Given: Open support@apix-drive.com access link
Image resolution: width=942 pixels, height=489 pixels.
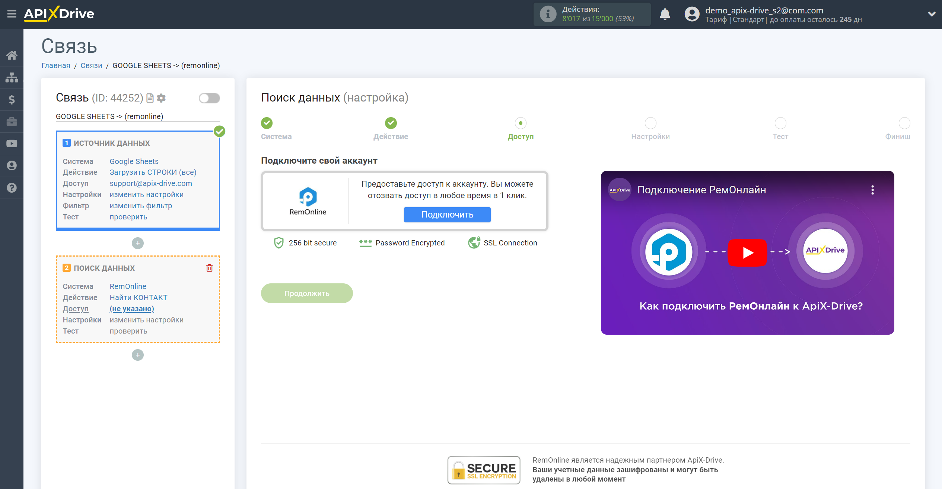Looking at the screenshot, I should (151, 183).
